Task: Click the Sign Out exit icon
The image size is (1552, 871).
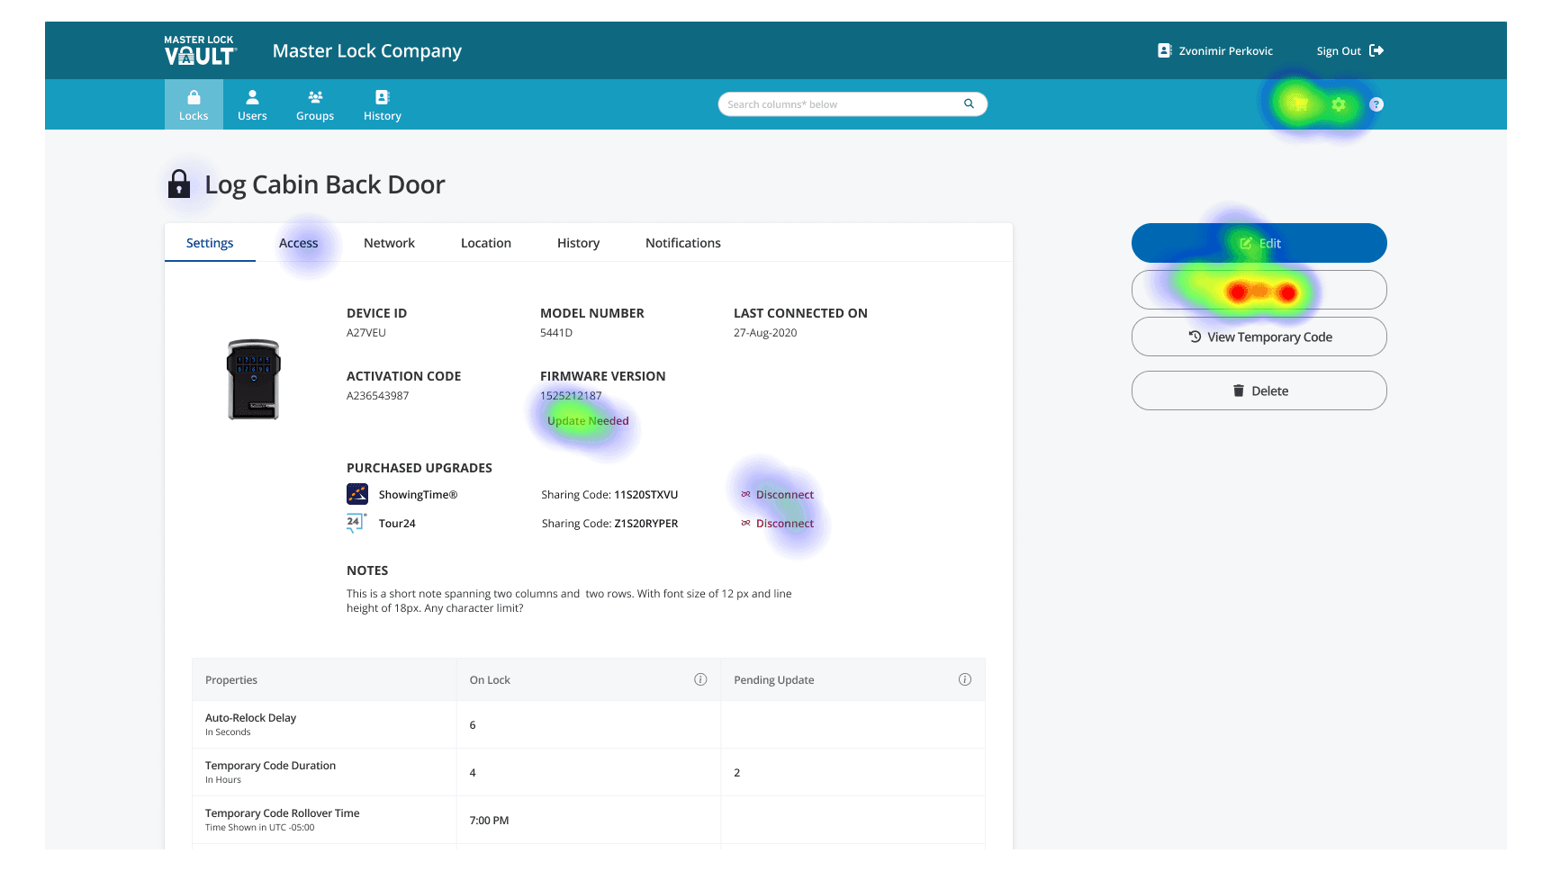Action: [x=1376, y=50]
